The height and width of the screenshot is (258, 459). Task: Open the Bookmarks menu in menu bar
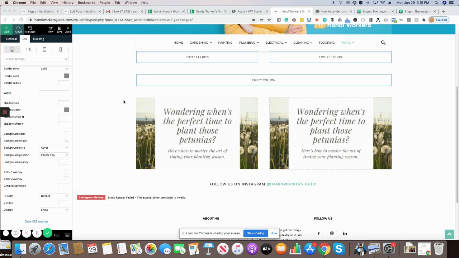(86, 3)
